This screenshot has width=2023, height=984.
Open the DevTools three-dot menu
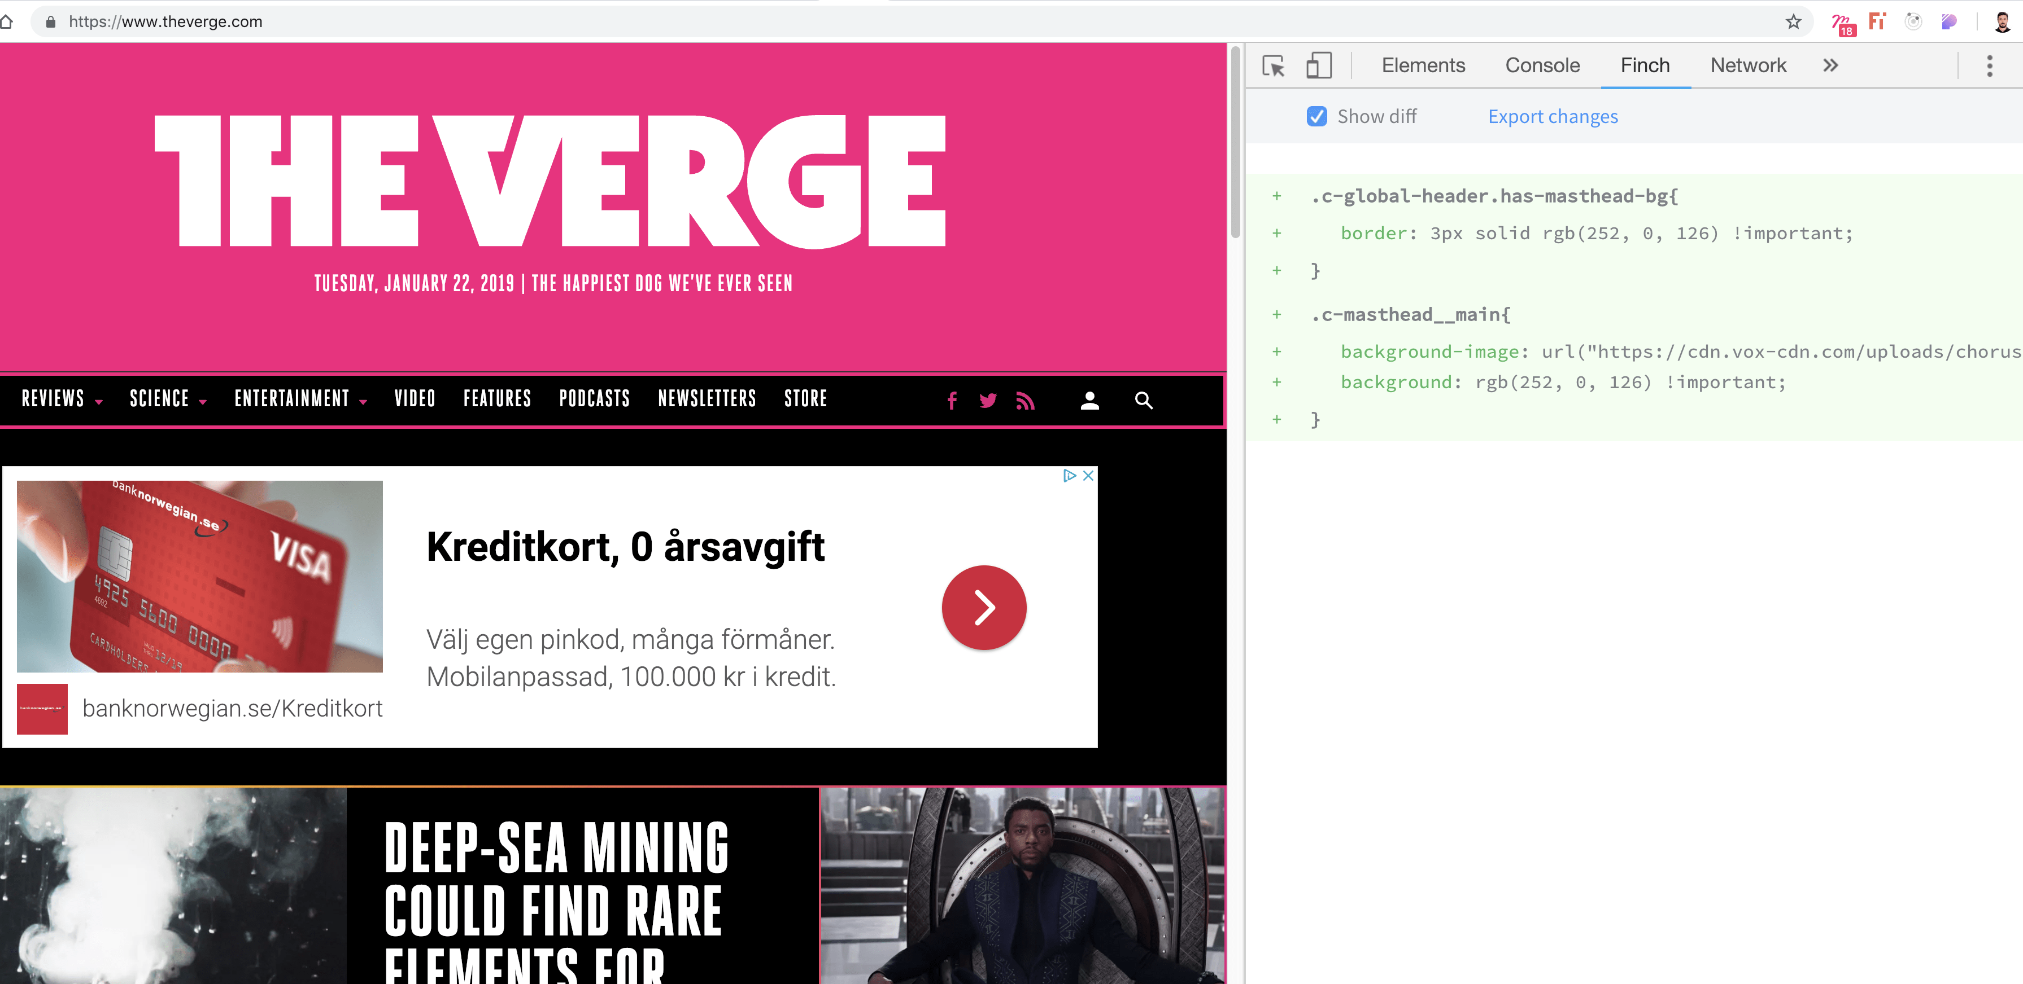pos(1989,65)
